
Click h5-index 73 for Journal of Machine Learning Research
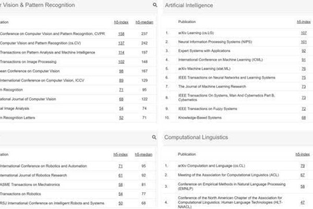(x=304, y=86)
